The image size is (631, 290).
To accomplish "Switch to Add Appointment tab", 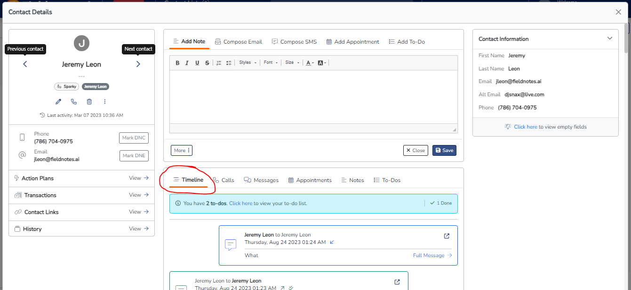I will 352,42.
